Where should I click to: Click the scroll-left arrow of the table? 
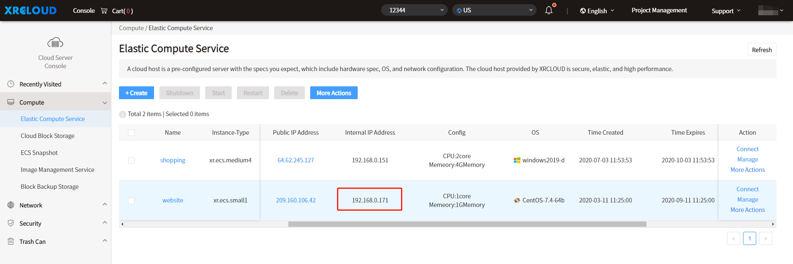122,224
